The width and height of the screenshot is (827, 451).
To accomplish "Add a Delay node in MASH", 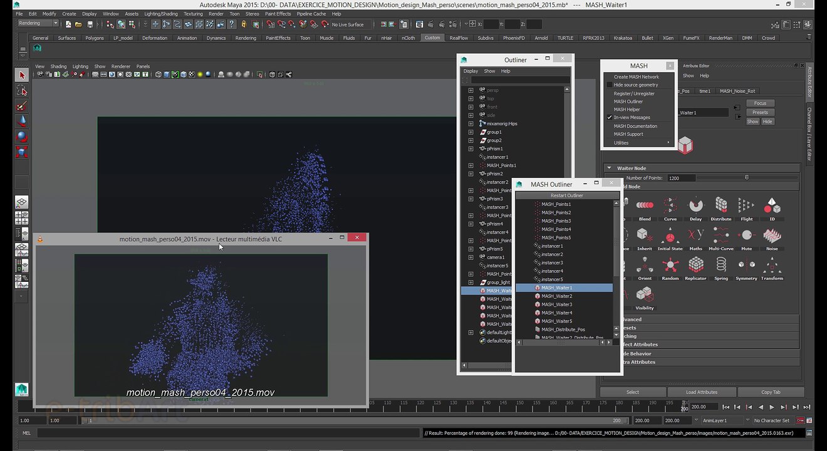I will point(695,209).
